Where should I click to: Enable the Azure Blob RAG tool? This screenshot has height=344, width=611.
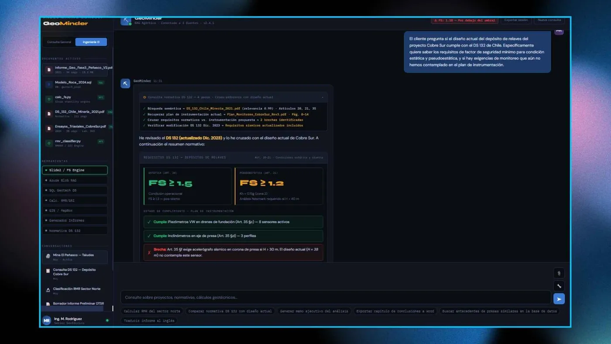75,180
